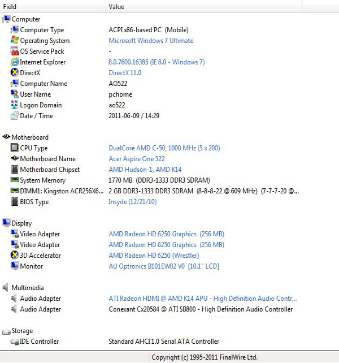Select the ACPI x86-based PC (Mobile) value

click(x=149, y=30)
